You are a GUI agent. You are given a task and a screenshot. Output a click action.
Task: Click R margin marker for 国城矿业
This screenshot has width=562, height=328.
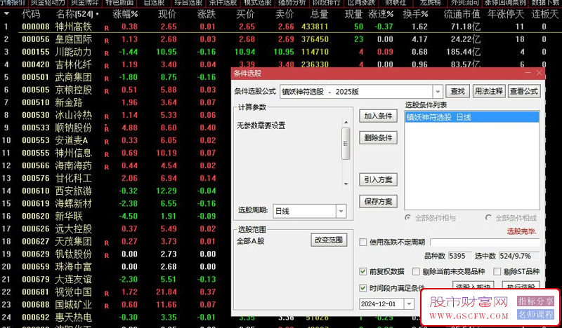point(107,306)
